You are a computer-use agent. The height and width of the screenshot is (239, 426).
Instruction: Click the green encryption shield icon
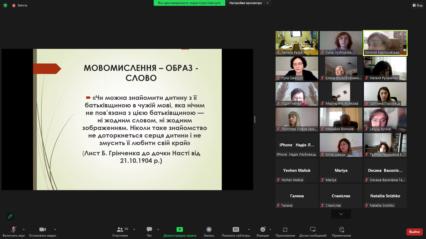[5, 5]
